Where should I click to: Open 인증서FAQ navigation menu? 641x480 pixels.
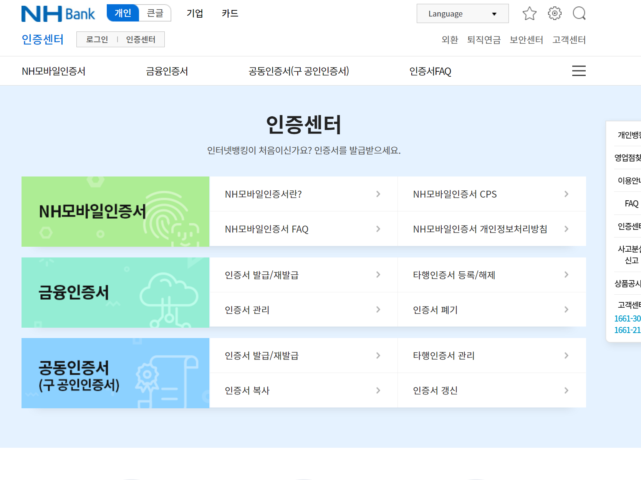[430, 71]
